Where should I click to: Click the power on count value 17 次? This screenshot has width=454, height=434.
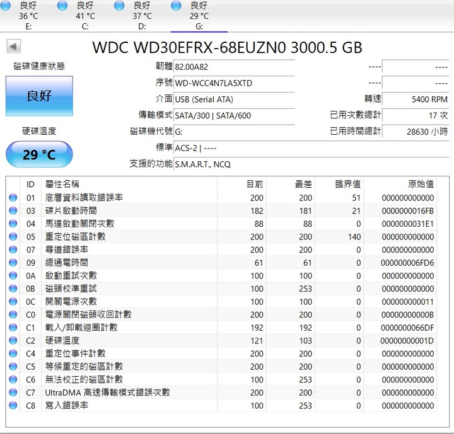[x=416, y=115]
